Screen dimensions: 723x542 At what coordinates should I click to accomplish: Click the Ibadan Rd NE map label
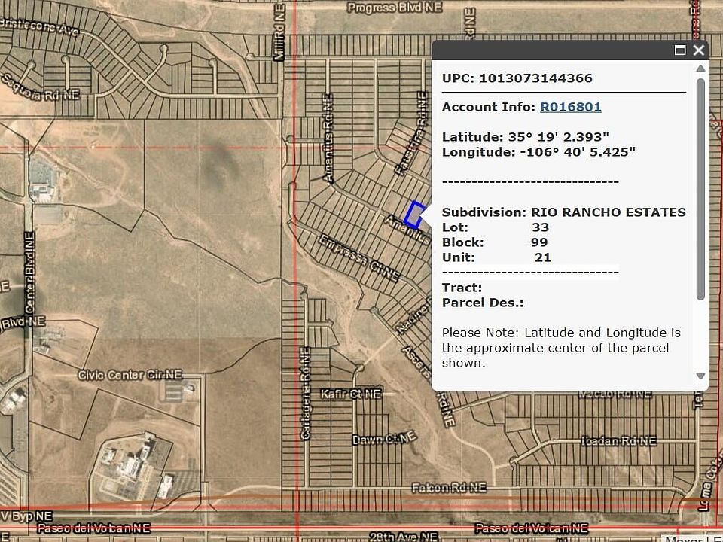[x=618, y=441]
